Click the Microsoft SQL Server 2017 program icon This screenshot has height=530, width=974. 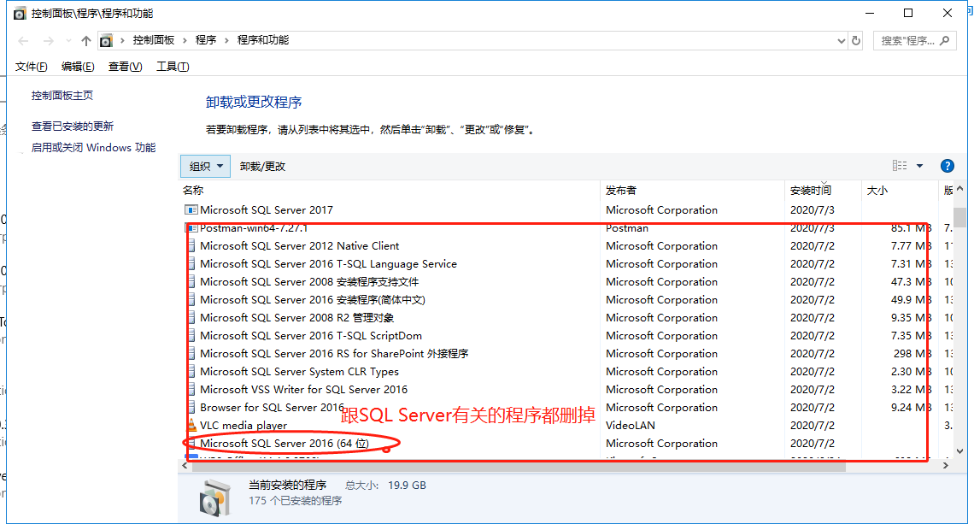[x=191, y=210]
